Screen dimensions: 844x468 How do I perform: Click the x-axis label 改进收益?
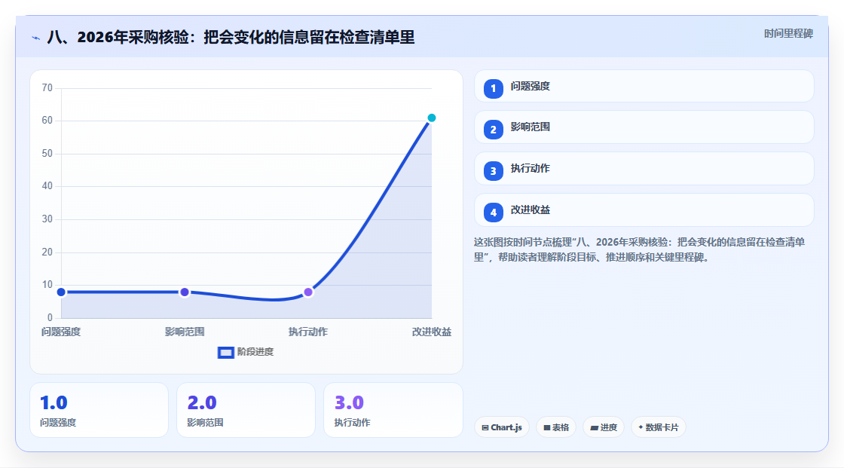point(432,332)
